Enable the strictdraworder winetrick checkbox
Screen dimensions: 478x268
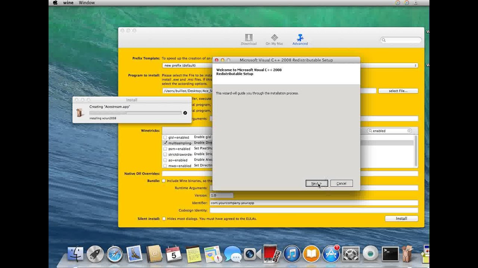point(165,154)
